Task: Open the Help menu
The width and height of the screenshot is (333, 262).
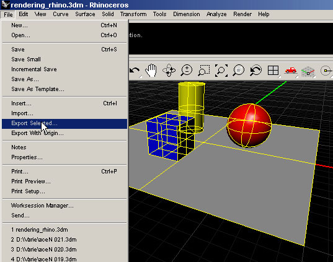Action: pos(264,14)
